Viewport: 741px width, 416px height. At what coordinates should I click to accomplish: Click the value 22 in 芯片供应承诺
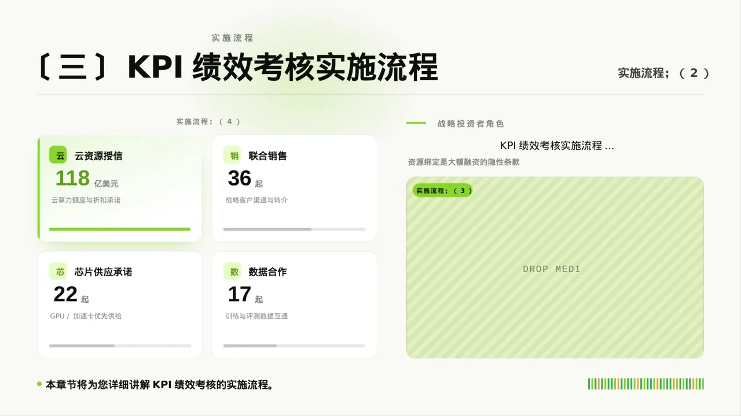[65, 295]
